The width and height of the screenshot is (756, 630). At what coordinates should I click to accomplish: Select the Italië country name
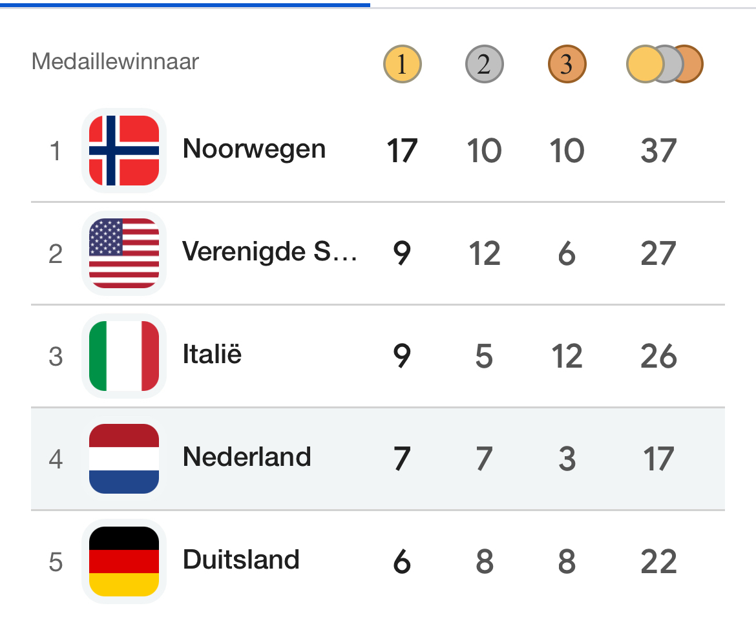212,355
